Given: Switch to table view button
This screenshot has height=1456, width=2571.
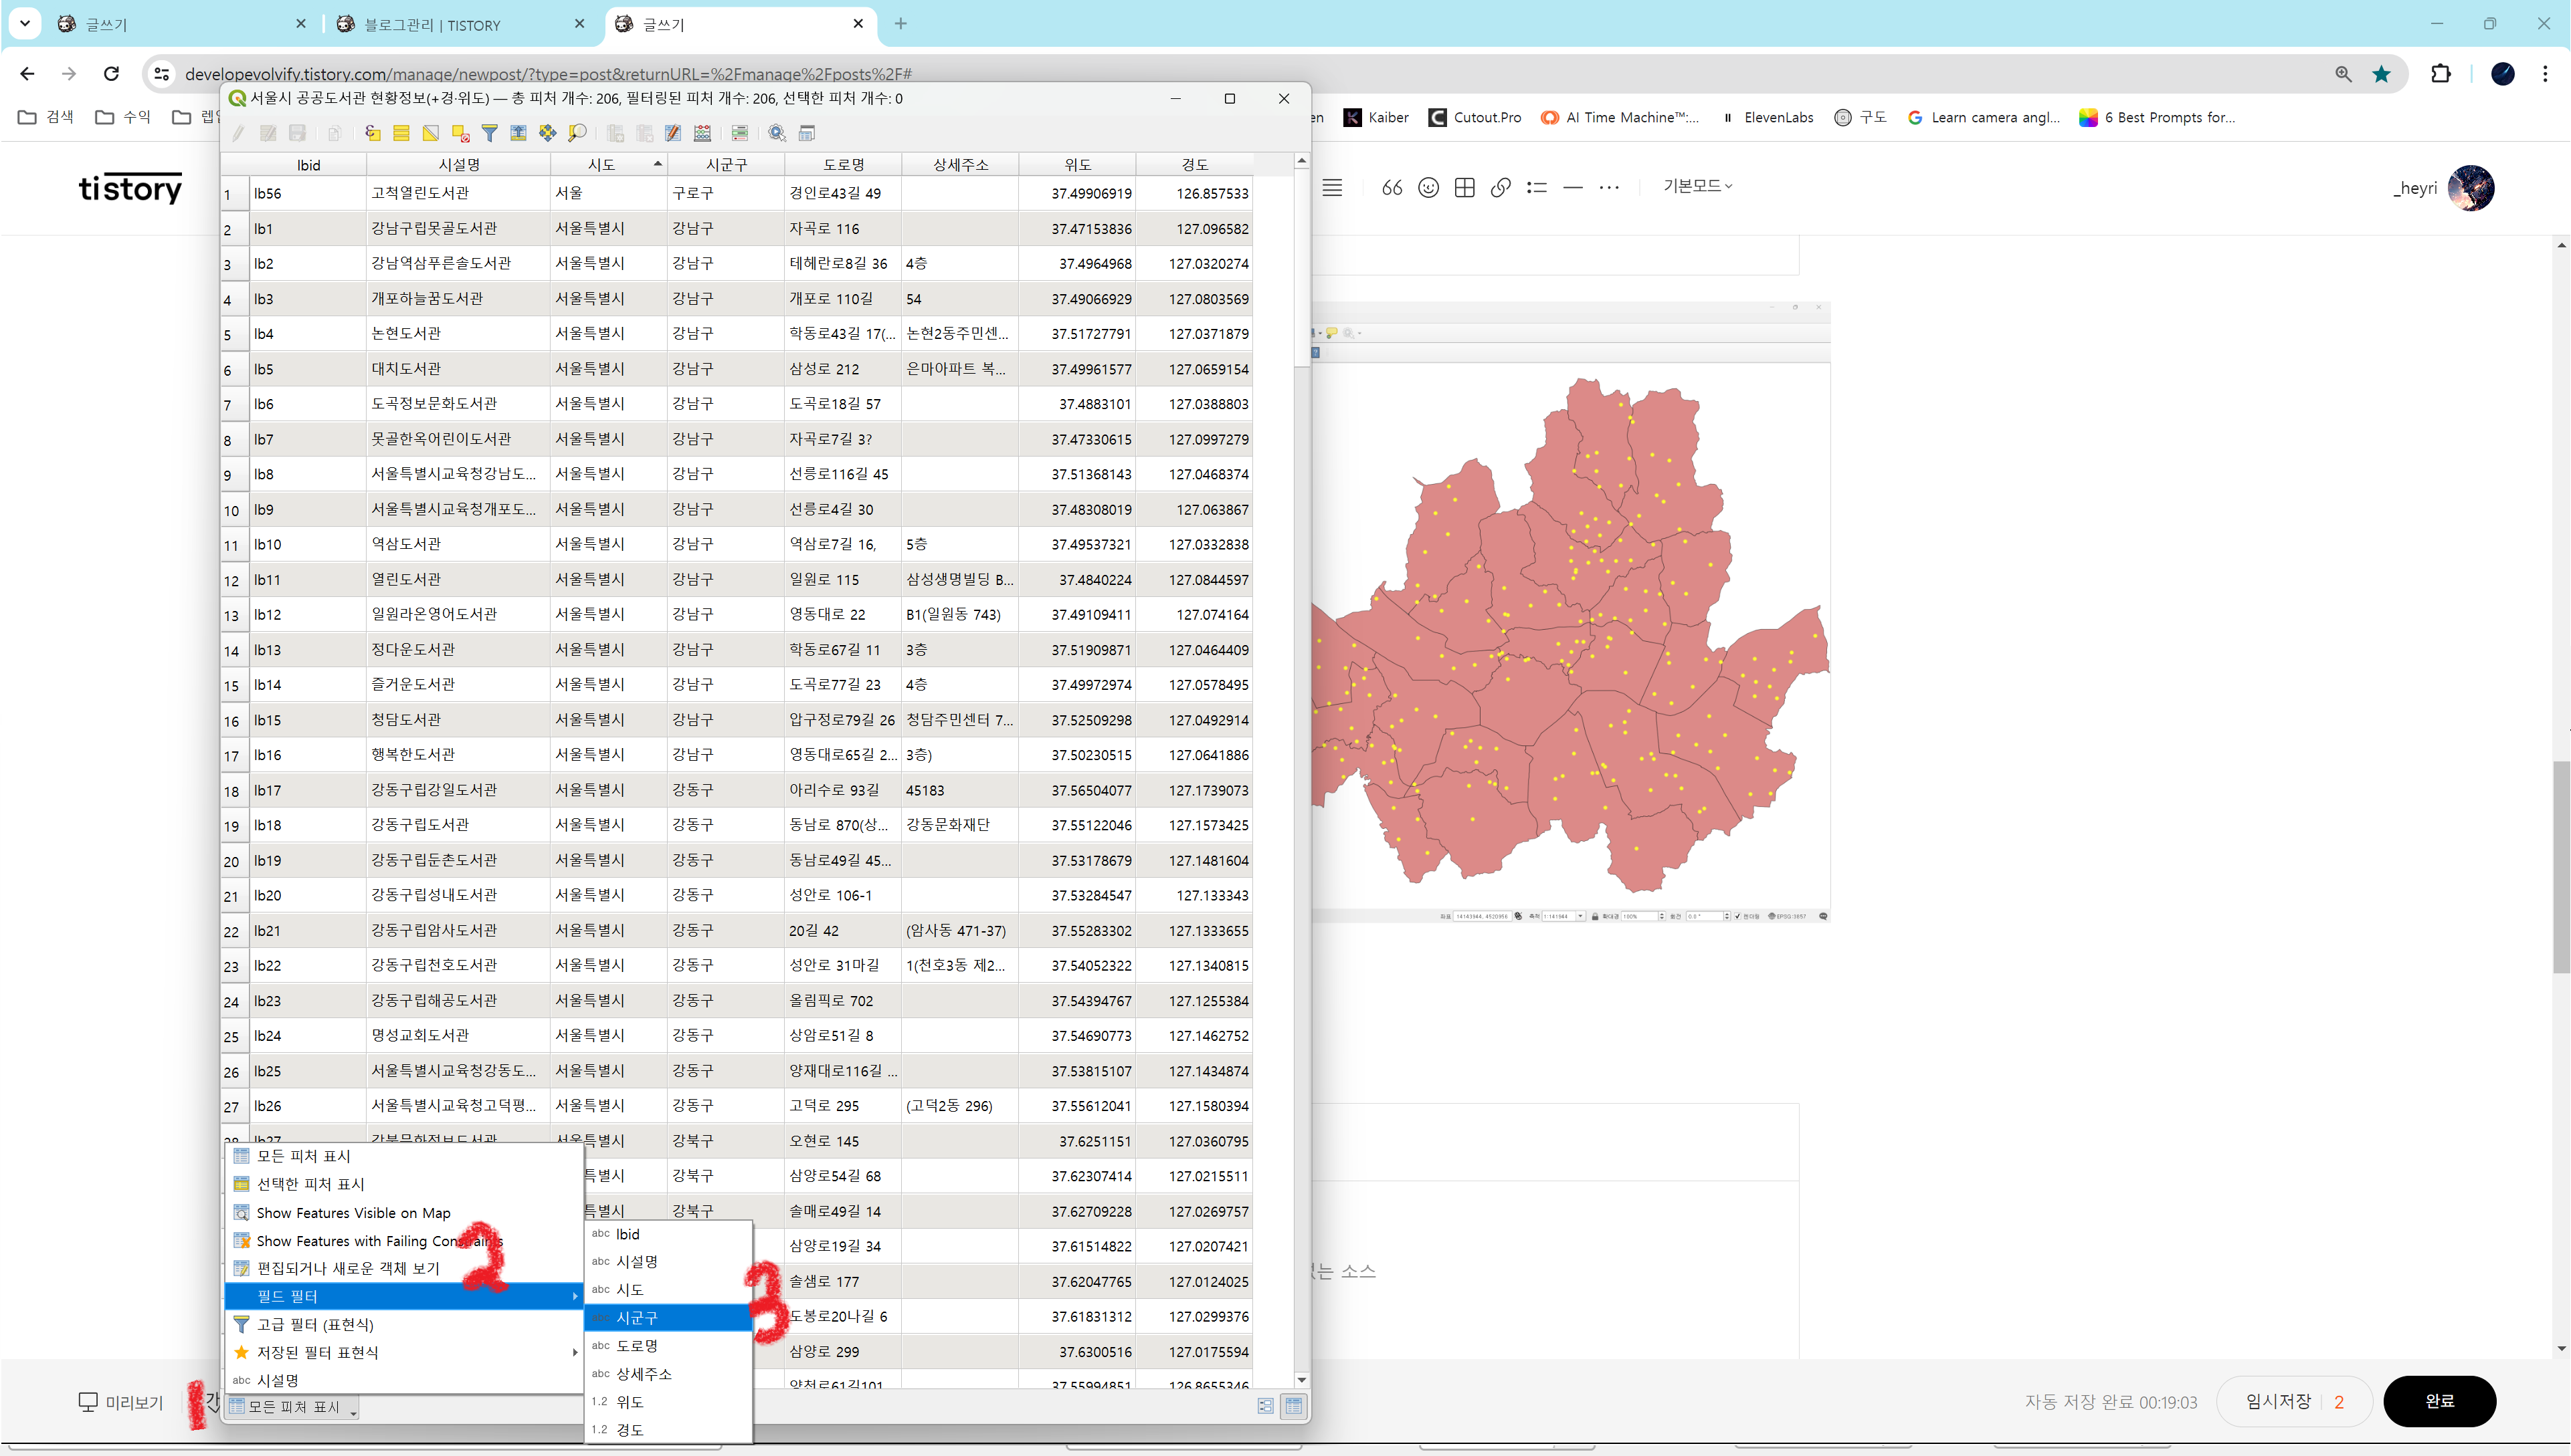Looking at the screenshot, I should 1294,1406.
